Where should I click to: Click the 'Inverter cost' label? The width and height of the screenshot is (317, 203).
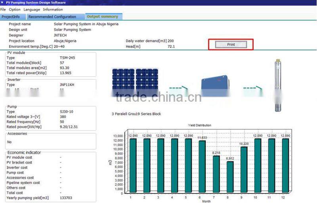coord(17,167)
